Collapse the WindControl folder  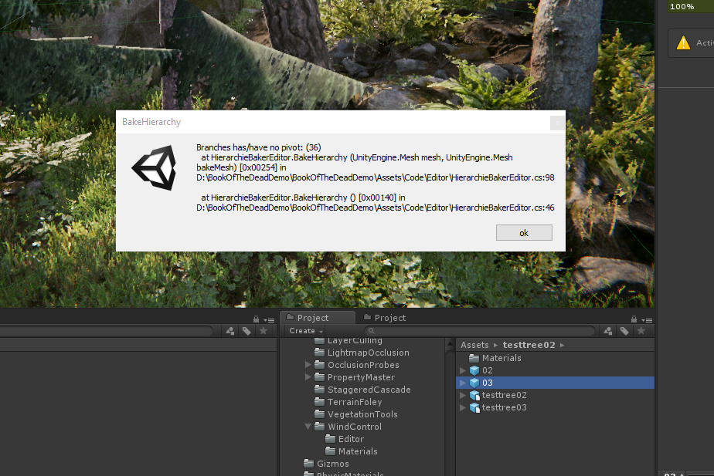click(x=308, y=426)
